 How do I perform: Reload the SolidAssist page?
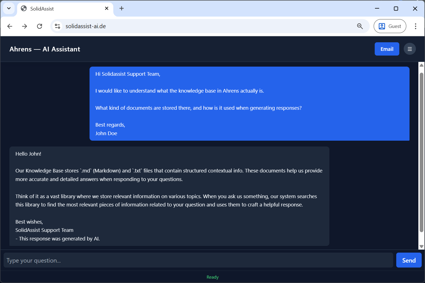coord(40,26)
